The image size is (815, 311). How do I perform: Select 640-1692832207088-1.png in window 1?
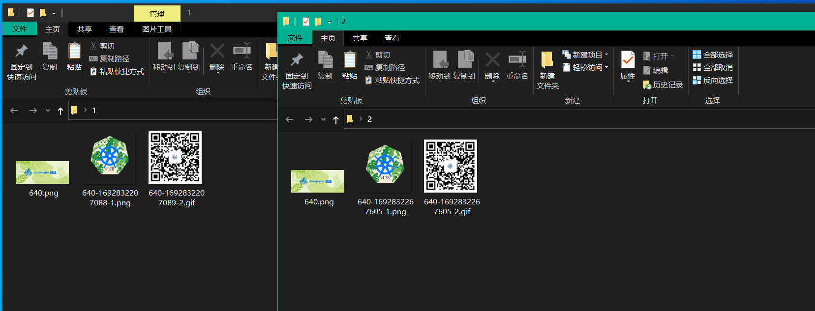110,169
